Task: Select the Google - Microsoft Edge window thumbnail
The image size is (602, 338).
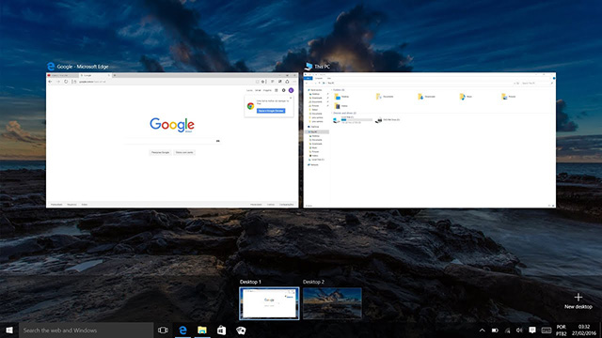Action: [172, 140]
